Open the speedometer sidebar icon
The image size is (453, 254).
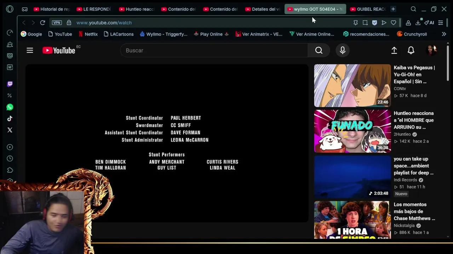click(x=10, y=33)
